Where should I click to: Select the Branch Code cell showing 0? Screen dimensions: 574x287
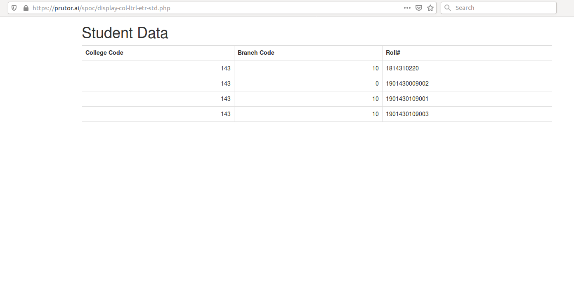coord(377,84)
